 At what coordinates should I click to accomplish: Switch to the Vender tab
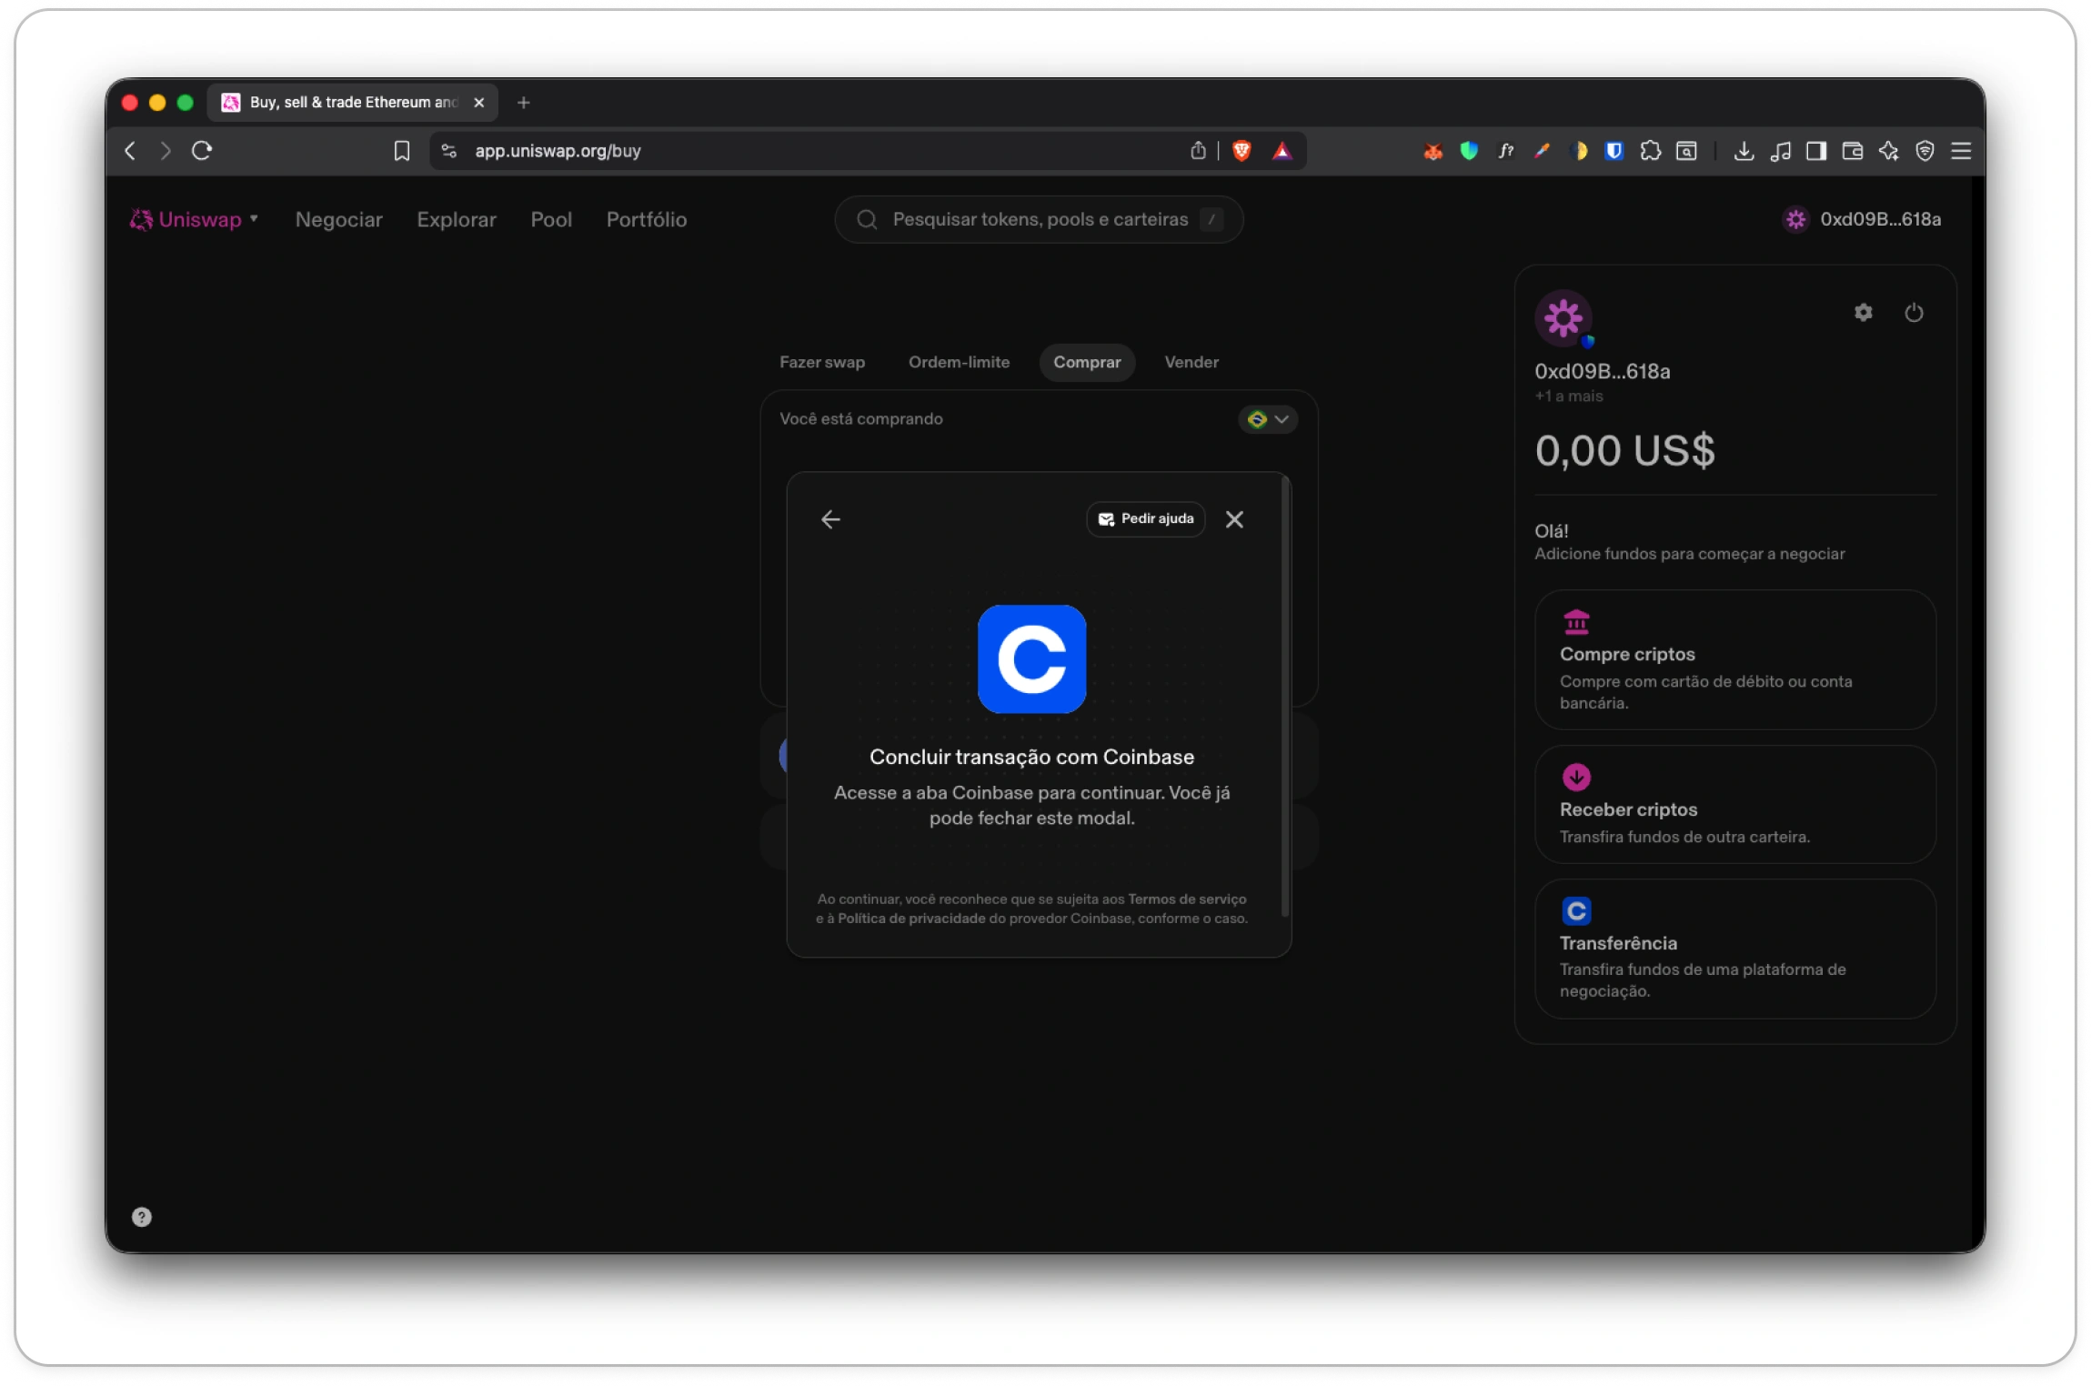[x=1191, y=362]
